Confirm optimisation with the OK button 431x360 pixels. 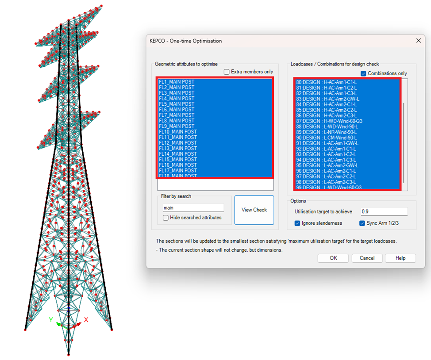[333, 258]
